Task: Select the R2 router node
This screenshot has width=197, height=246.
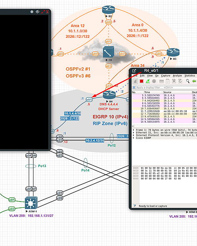Action: [x=108, y=10]
